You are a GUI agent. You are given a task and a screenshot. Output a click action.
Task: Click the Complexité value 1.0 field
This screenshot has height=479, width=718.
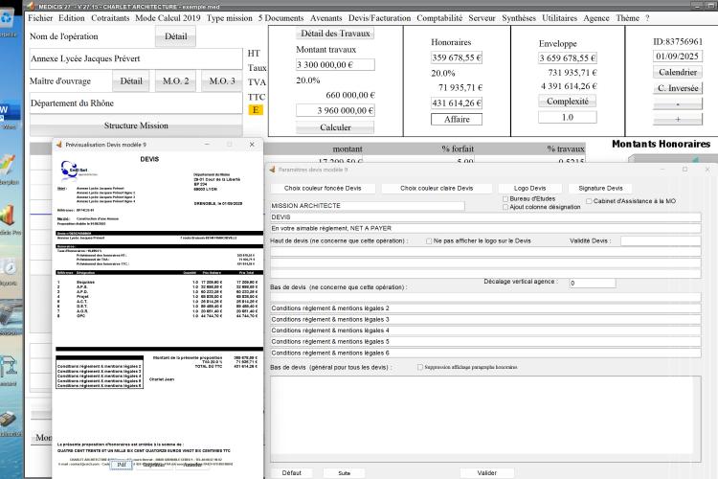(568, 117)
